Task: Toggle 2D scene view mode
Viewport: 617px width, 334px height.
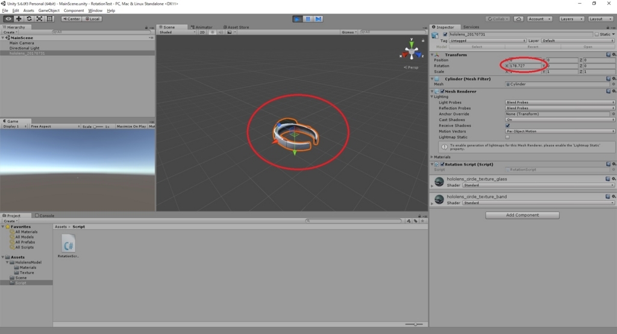Action: coord(202,32)
